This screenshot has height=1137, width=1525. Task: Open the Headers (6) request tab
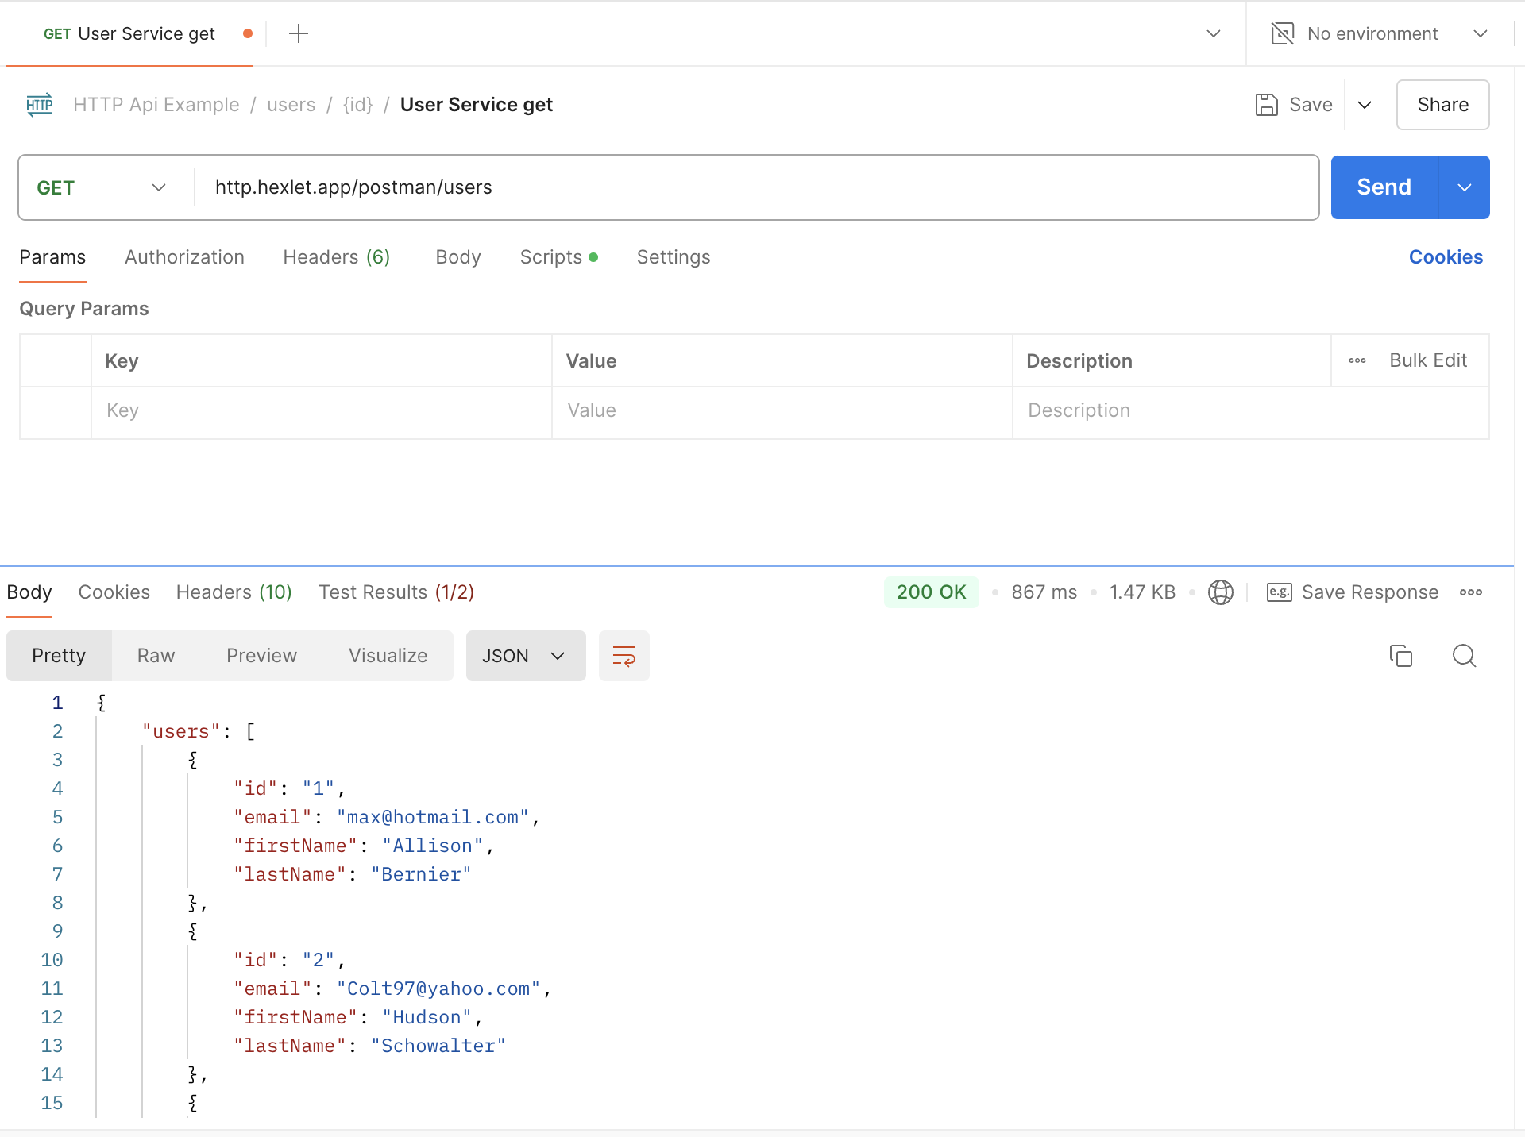[x=336, y=257]
